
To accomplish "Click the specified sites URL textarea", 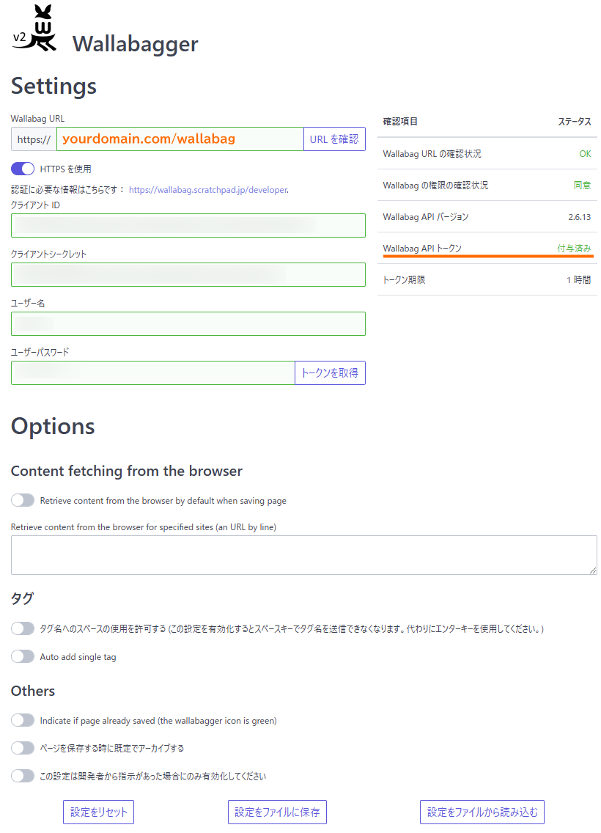I will pos(303,555).
